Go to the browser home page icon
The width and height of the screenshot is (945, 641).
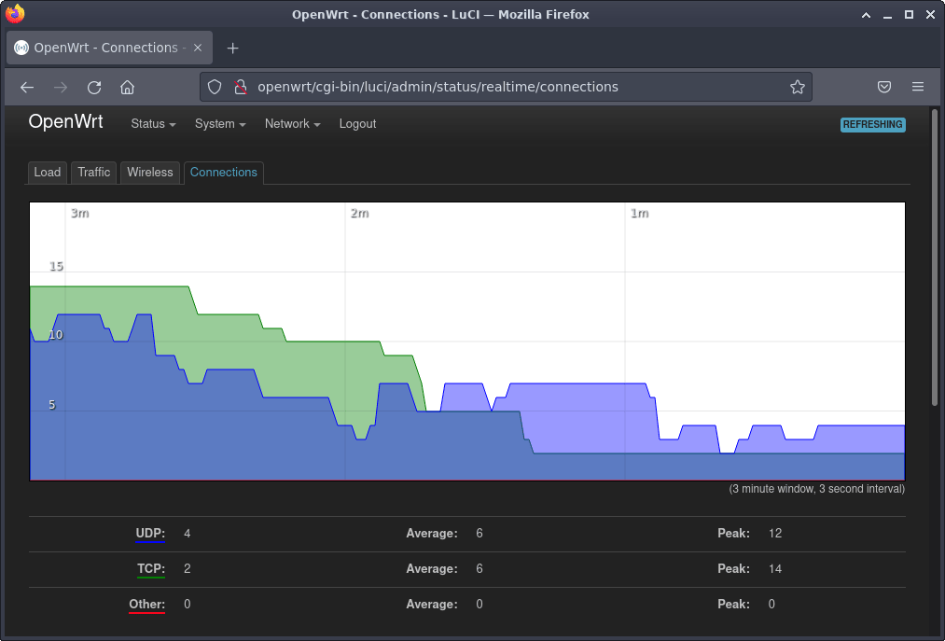(128, 87)
